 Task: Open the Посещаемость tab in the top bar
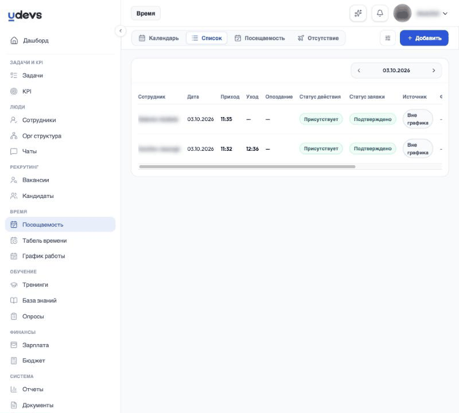260,38
